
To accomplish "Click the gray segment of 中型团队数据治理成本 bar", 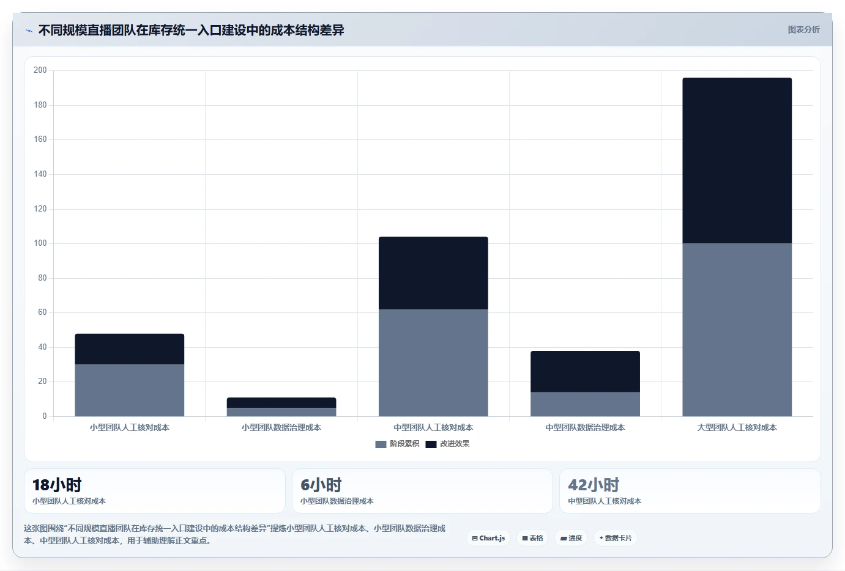I will (x=585, y=404).
